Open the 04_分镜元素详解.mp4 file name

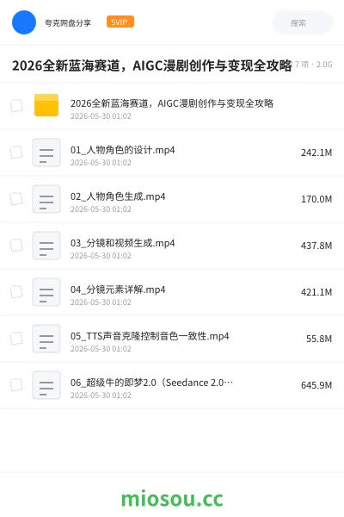[x=118, y=290]
